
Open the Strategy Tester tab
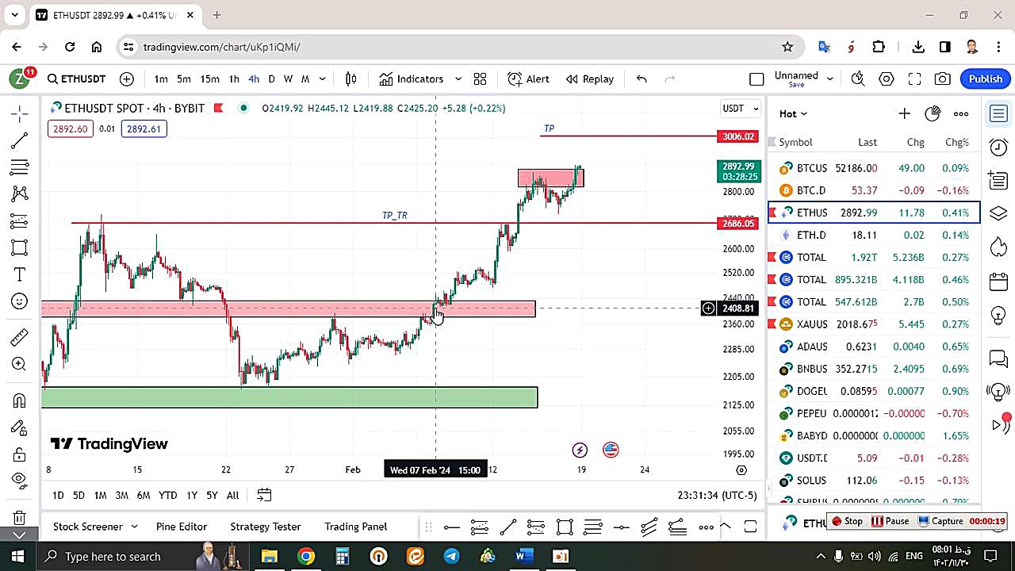coord(266,527)
